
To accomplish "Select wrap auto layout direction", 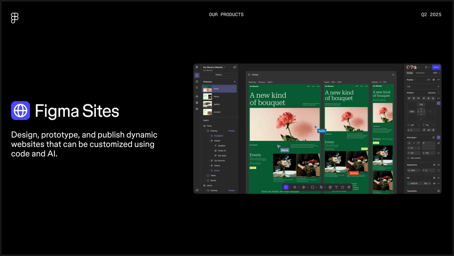I will coord(418,143).
